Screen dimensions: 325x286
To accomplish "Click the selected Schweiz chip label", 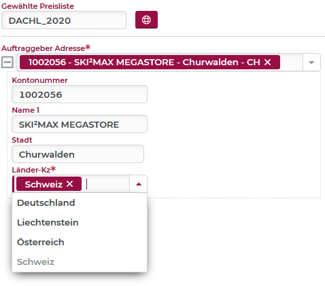I will click(44, 184).
